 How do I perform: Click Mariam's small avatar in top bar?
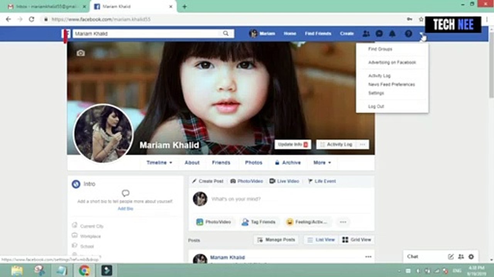(253, 33)
